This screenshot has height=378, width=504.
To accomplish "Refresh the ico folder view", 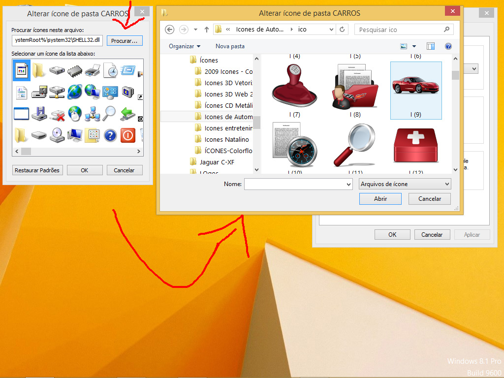I will 343,29.
